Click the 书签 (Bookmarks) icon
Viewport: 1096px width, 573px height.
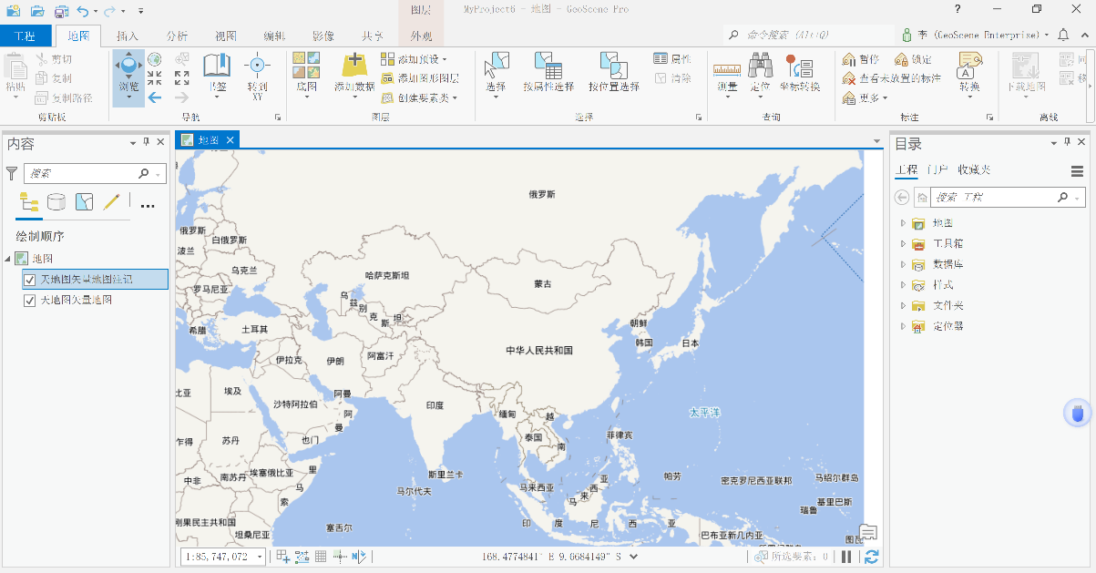coord(217,69)
